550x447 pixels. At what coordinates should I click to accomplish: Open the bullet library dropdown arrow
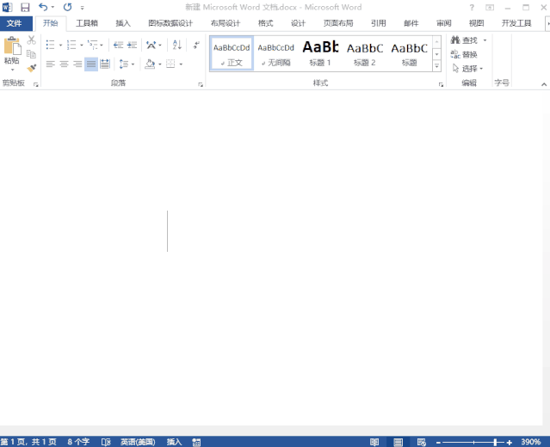point(61,46)
